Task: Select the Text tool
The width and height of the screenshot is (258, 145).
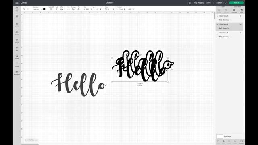Action: click(x=17, y=49)
